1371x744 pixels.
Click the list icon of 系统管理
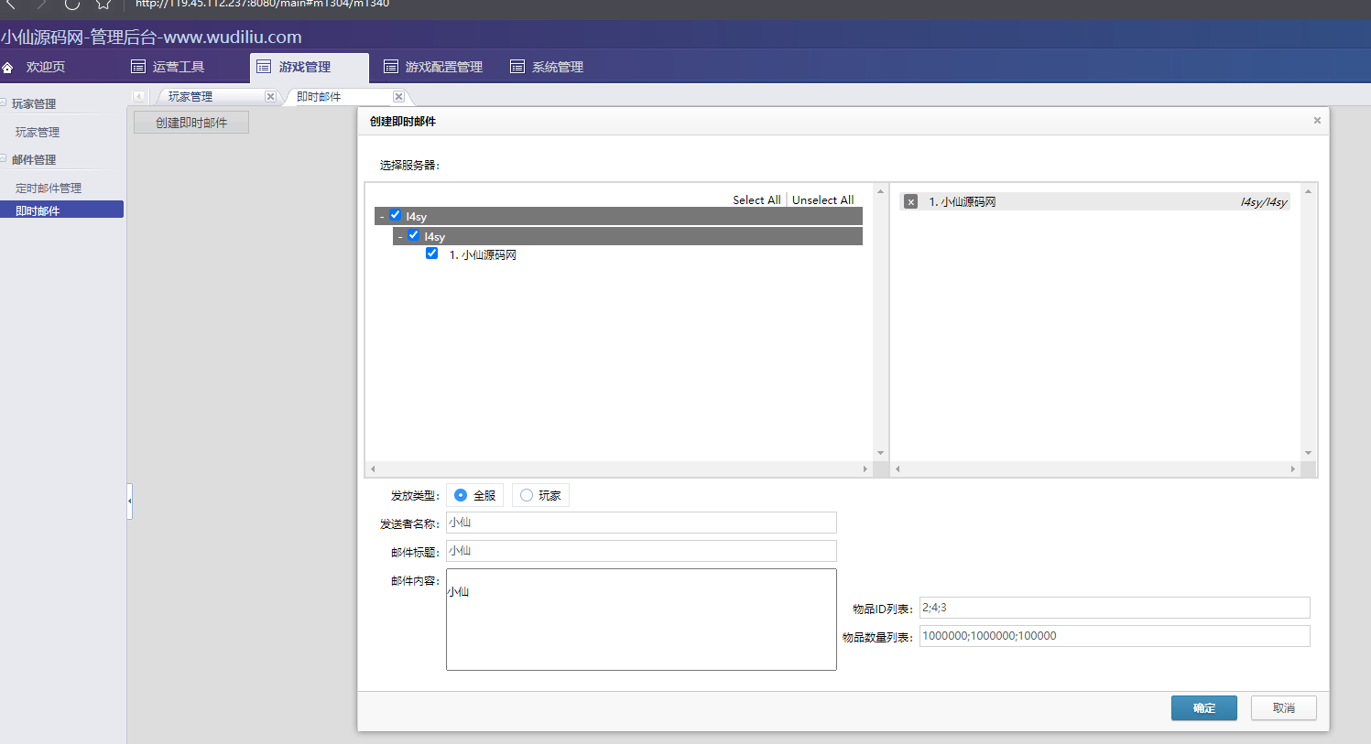pyautogui.click(x=517, y=67)
